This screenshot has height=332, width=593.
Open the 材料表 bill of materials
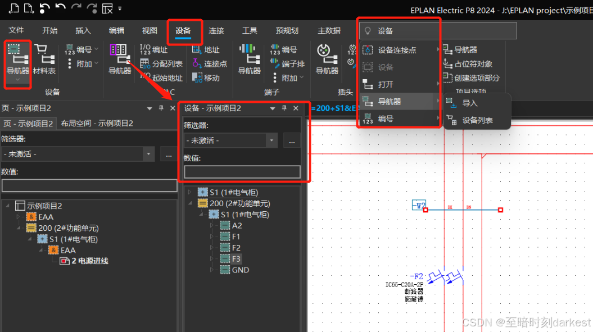(x=44, y=60)
